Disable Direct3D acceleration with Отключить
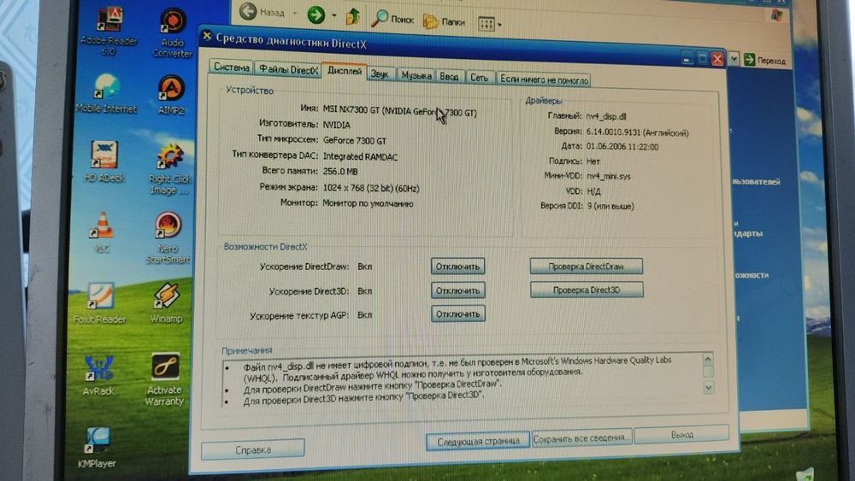The image size is (855, 481). 457,290
